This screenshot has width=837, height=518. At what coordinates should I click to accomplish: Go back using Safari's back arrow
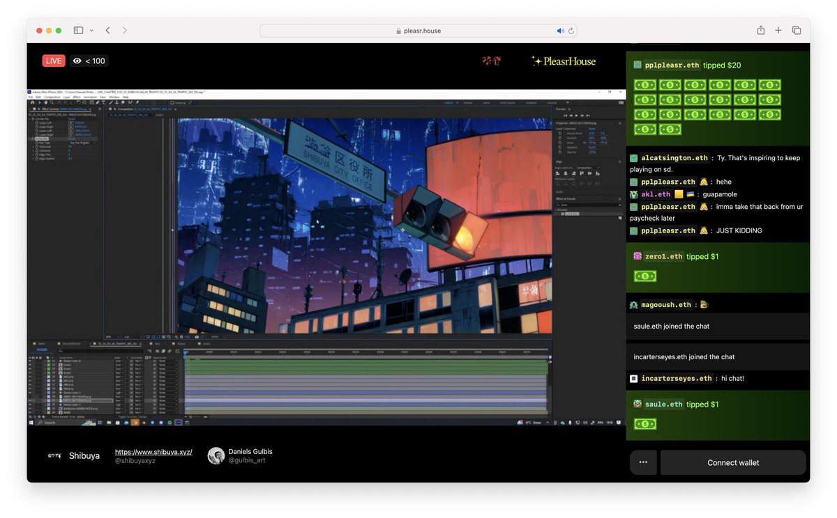[107, 31]
